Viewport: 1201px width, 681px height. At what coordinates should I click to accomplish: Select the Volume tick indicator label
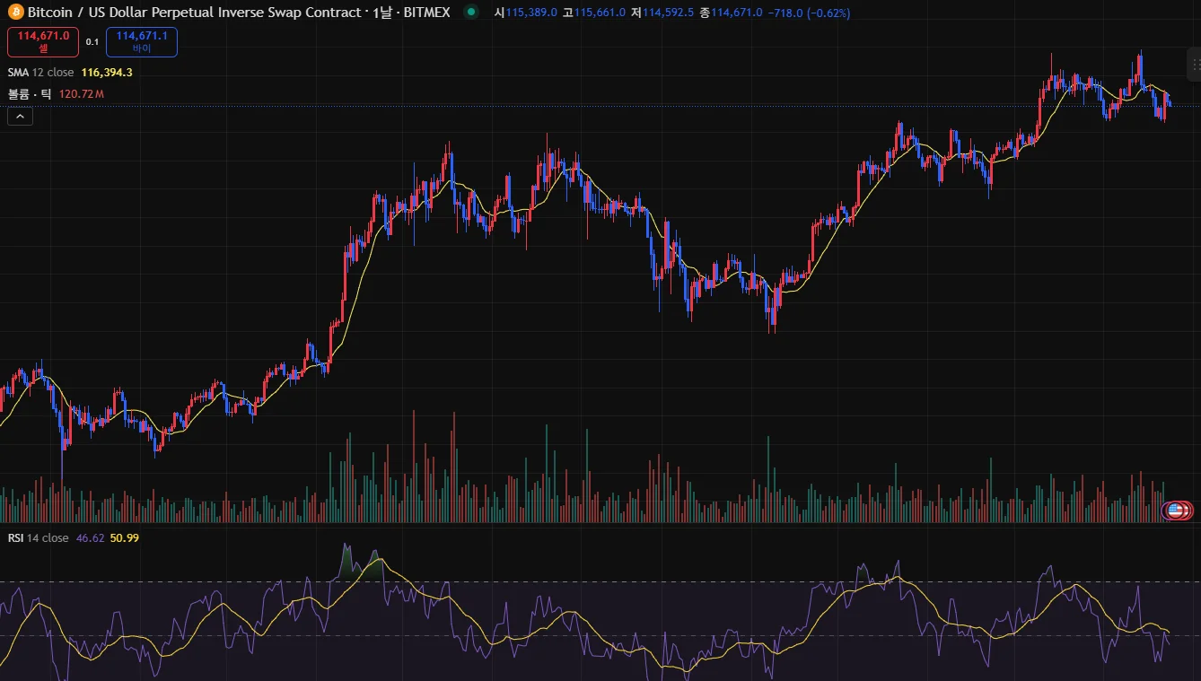click(30, 94)
